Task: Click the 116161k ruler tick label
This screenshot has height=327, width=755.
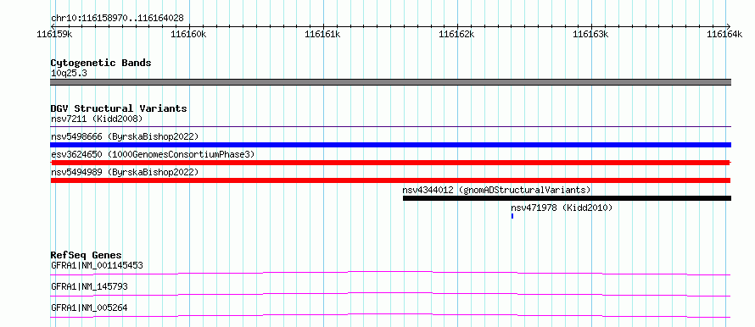Action: 322,34
